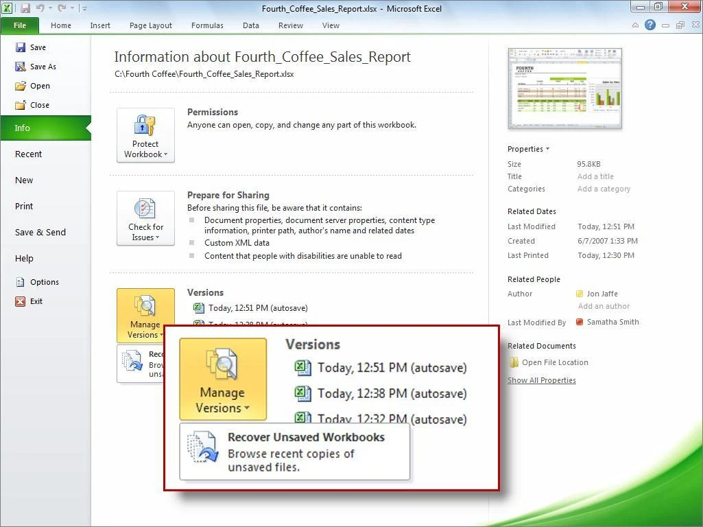This screenshot has height=527, width=703.
Task: Click the file path C:\Fourth Coffee text
Action: (x=204, y=74)
